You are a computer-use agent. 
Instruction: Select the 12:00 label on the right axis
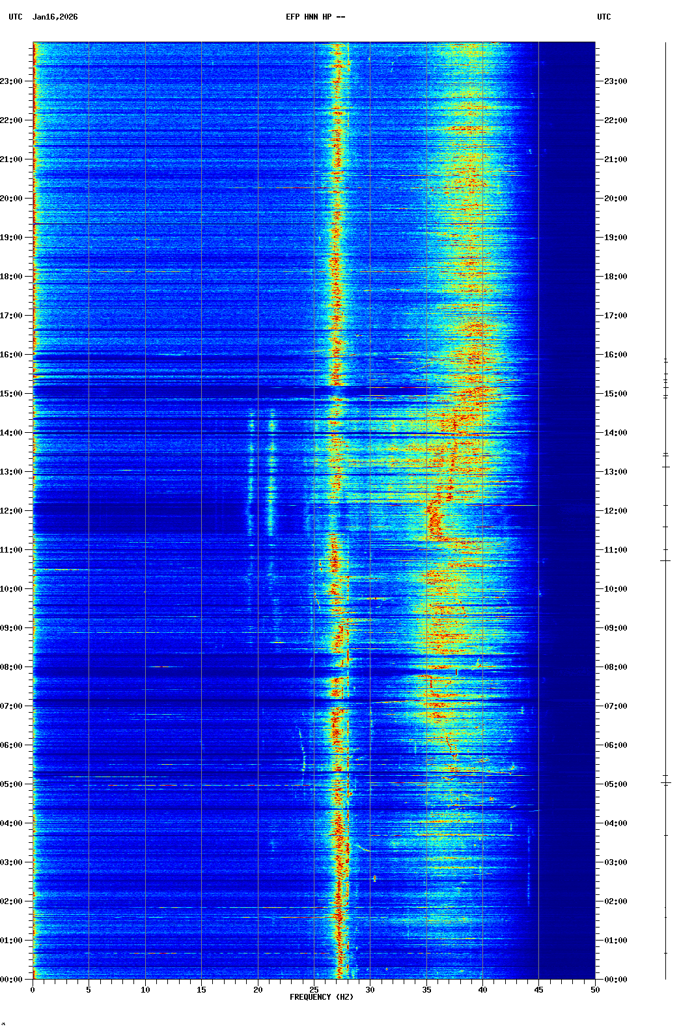click(615, 511)
